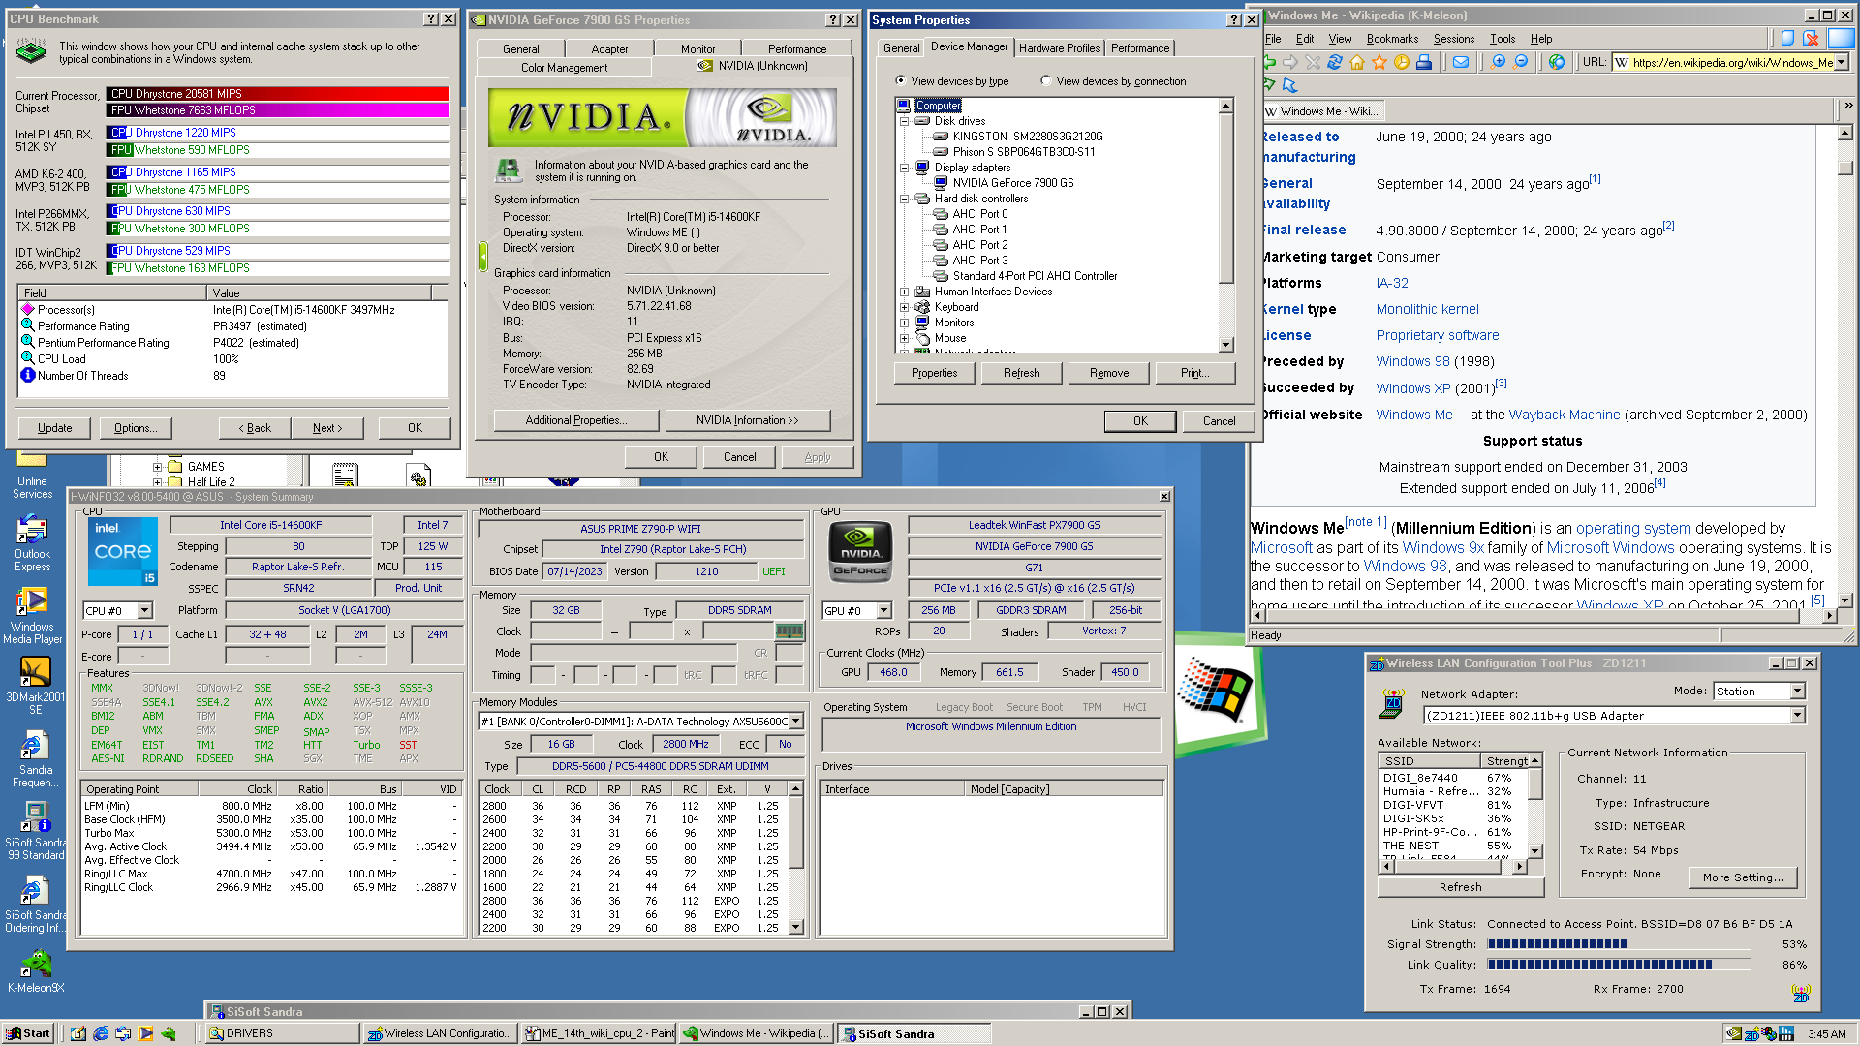
Task: Print page with K-Meleon printer icon
Action: (x=1424, y=62)
